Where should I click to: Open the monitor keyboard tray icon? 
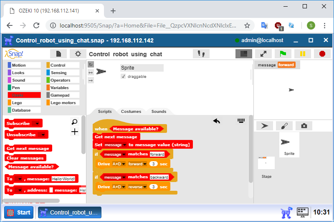(303, 212)
